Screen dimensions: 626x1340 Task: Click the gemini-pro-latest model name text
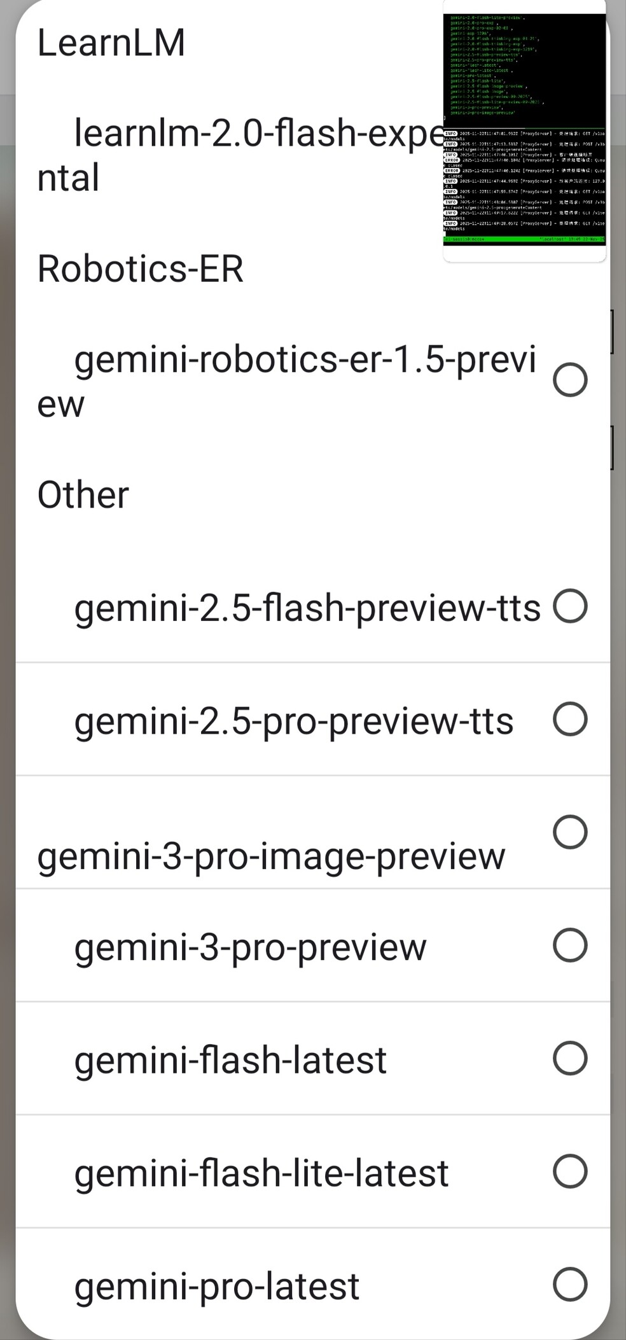pos(217,1286)
